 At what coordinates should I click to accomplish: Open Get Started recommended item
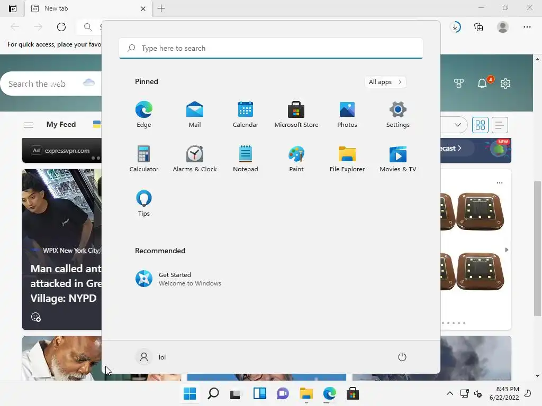178,279
